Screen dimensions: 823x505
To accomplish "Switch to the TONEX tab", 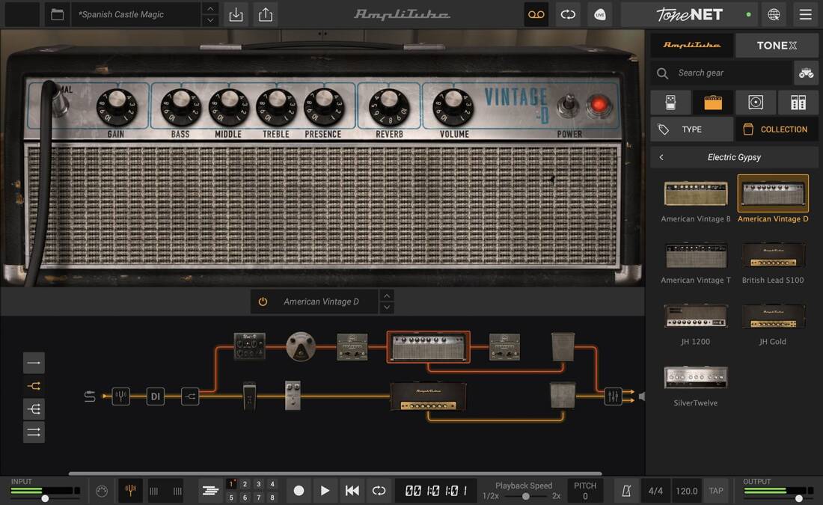I will (x=777, y=45).
